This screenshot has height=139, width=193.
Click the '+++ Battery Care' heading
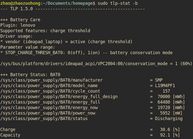point(20,20)
